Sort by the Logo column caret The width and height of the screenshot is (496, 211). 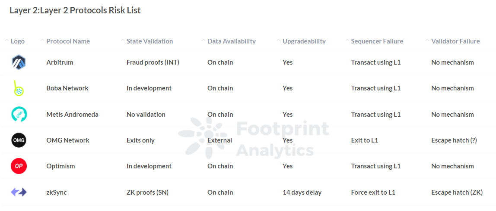point(7,41)
